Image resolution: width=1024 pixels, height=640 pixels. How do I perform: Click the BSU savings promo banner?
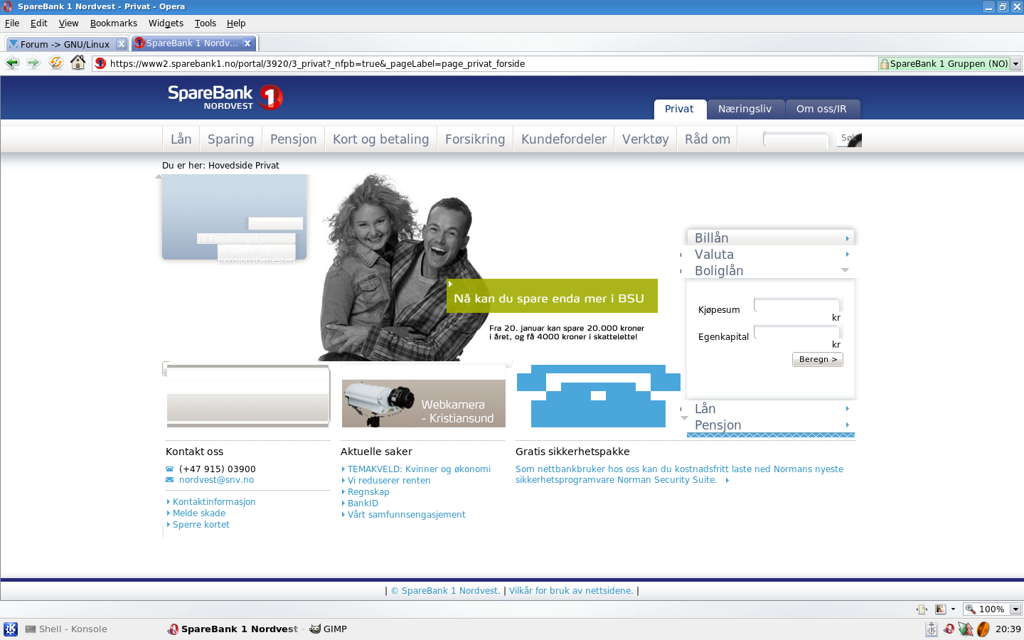(552, 296)
